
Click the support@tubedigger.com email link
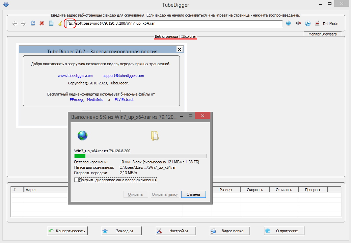(123, 76)
